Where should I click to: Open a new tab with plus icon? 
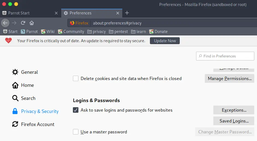127,13
